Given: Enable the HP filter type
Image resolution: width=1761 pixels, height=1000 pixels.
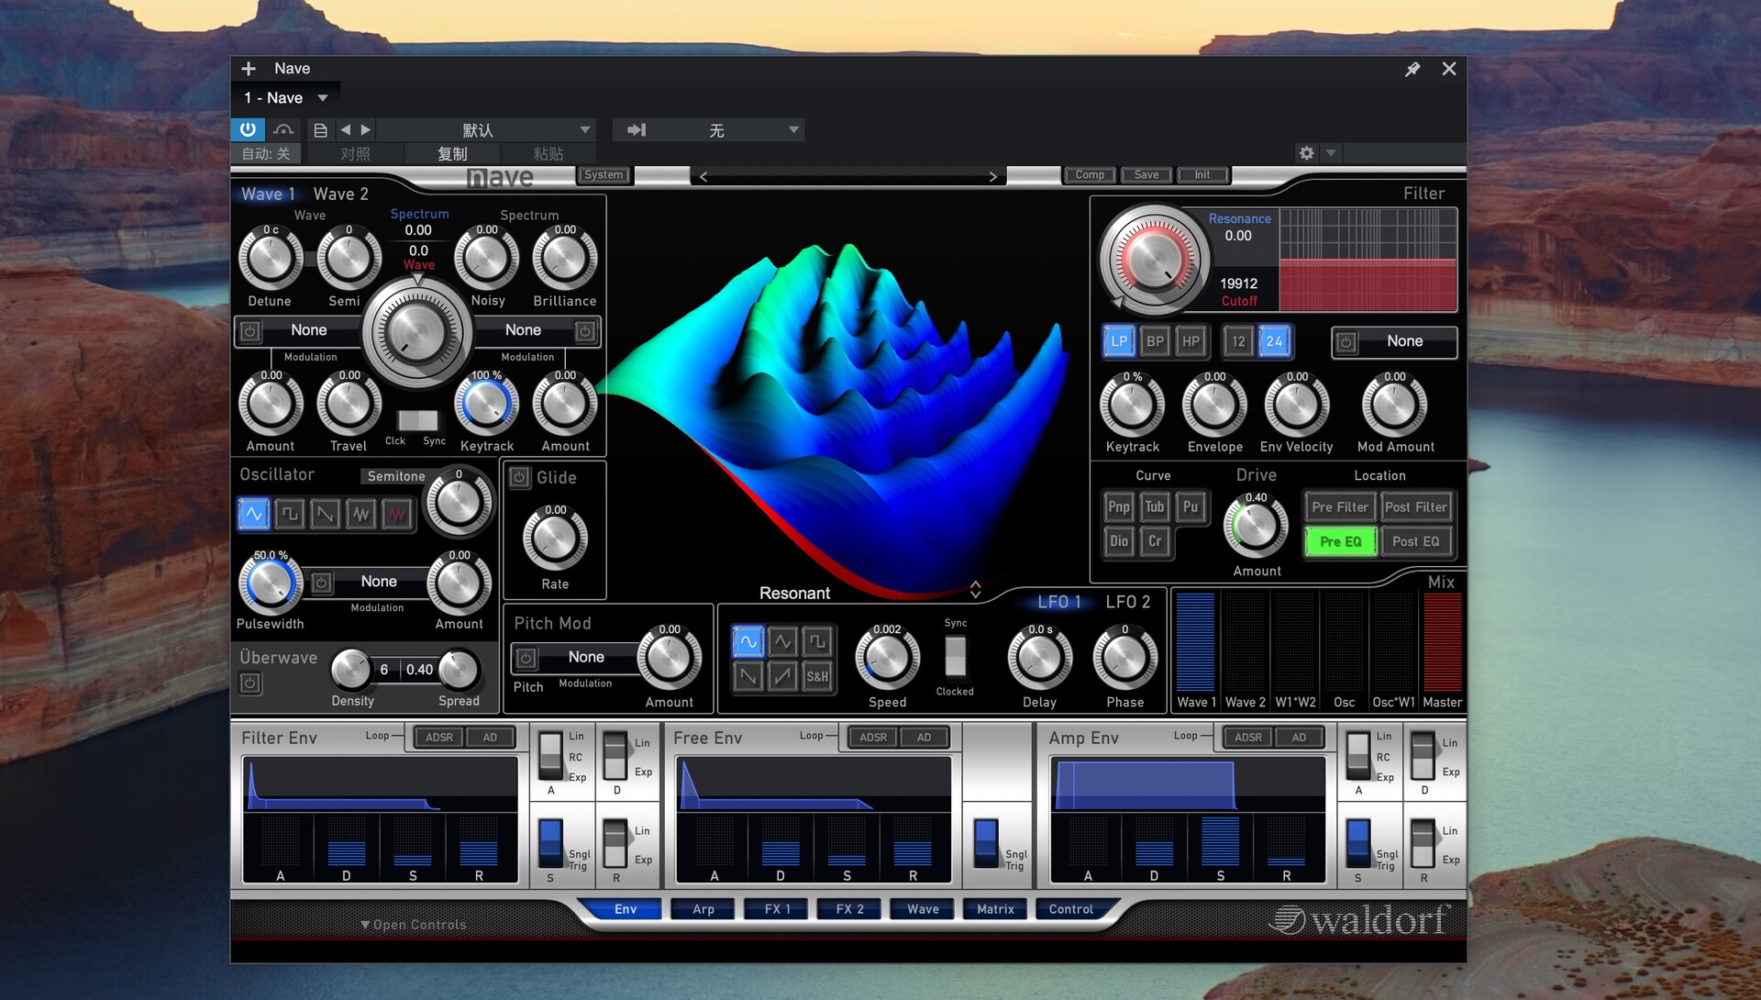Looking at the screenshot, I should [1191, 341].
